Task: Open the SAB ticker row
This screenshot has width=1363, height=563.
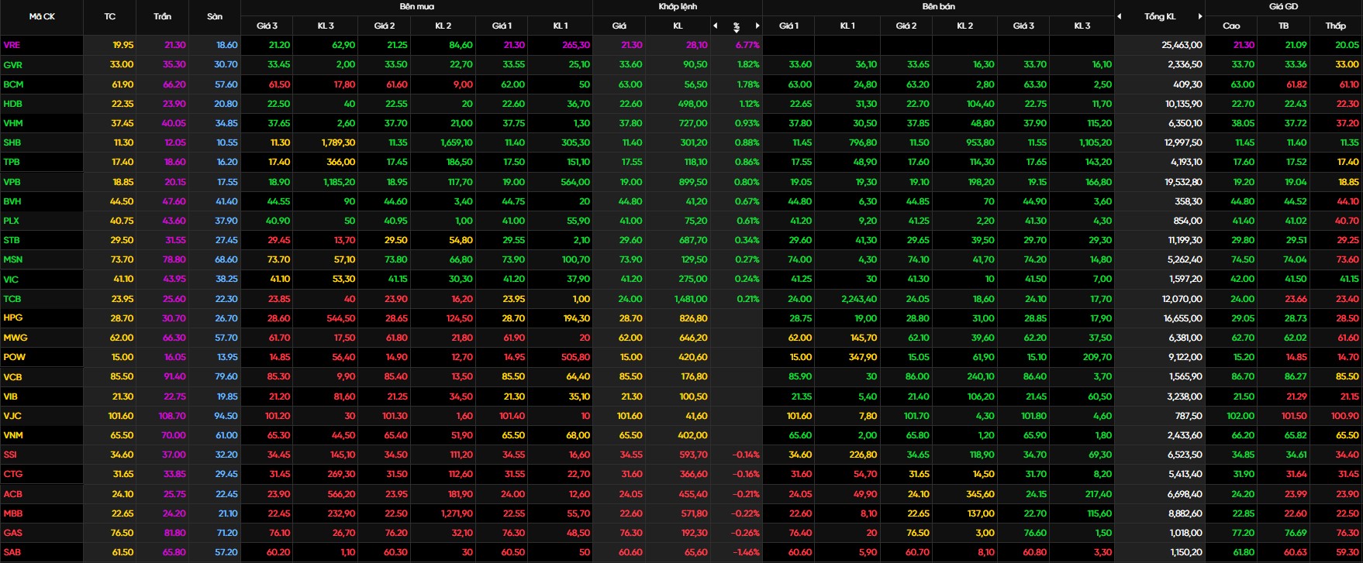Action: (12, 552)
